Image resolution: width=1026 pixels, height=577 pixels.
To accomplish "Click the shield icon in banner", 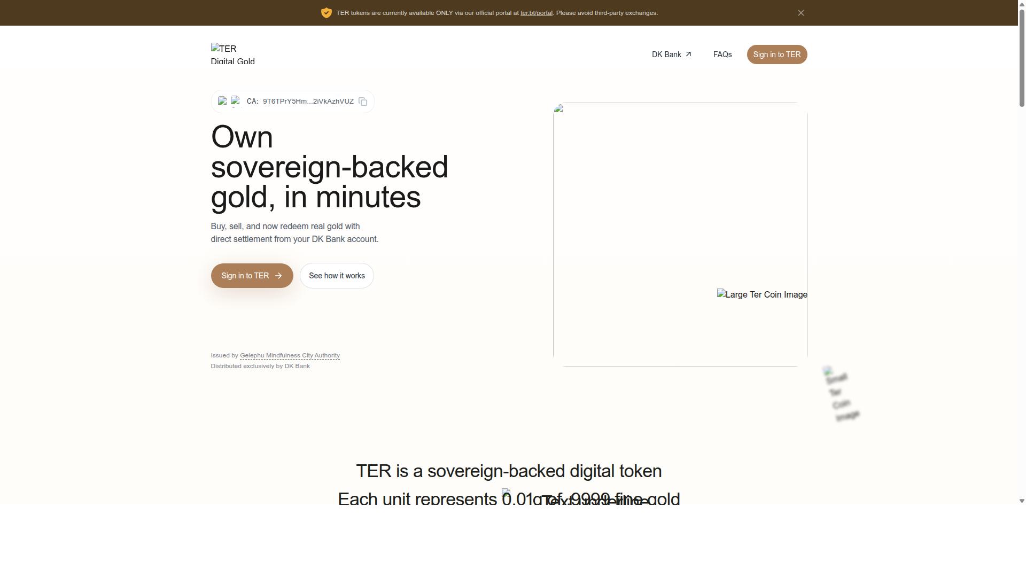I will pos(326,13).
